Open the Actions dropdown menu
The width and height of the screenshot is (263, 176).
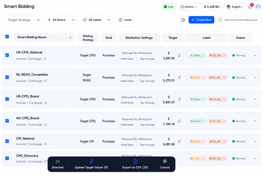189,7
